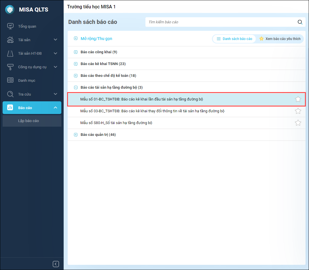Click list icon in Danh sách báo cáo tab
The image size is (309, 270).
[x=219, y=39]
